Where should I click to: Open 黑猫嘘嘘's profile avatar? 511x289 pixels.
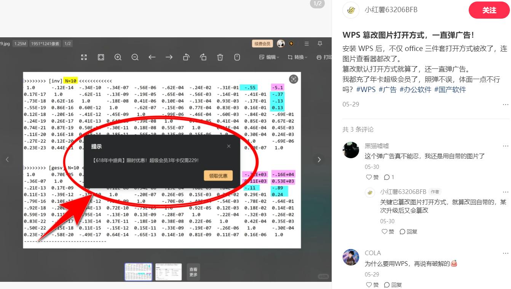click(x=351, y=150)
